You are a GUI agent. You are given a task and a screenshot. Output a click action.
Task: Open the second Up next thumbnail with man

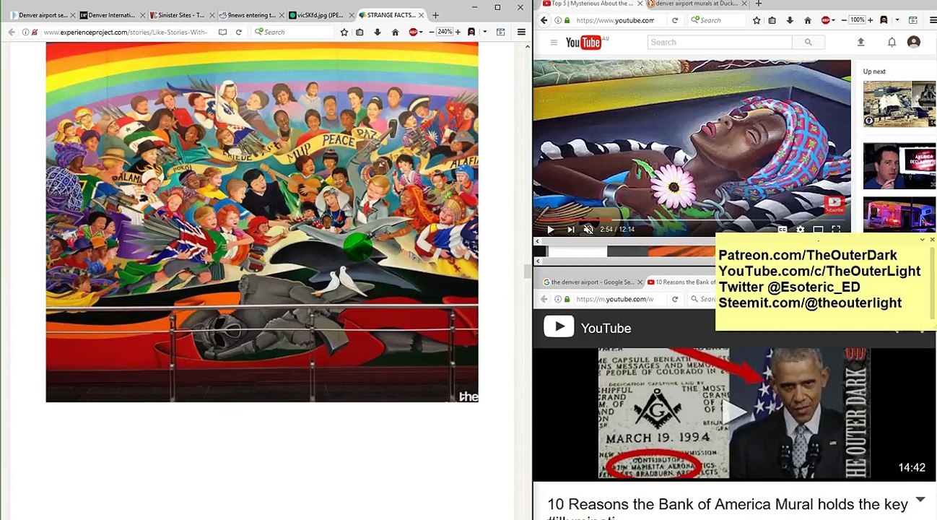(x=899, y=166)
